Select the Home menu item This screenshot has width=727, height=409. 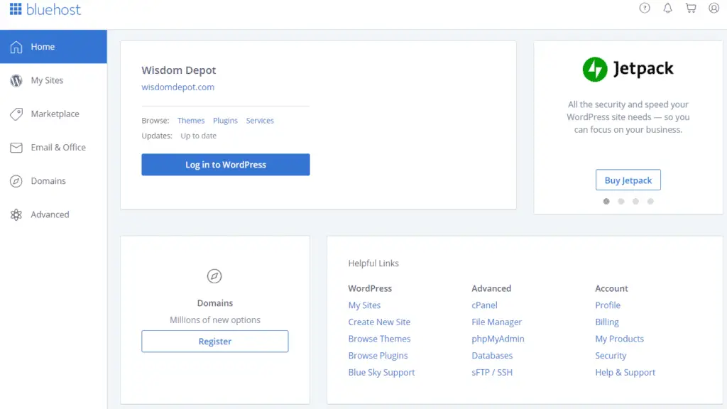[53, 47]
